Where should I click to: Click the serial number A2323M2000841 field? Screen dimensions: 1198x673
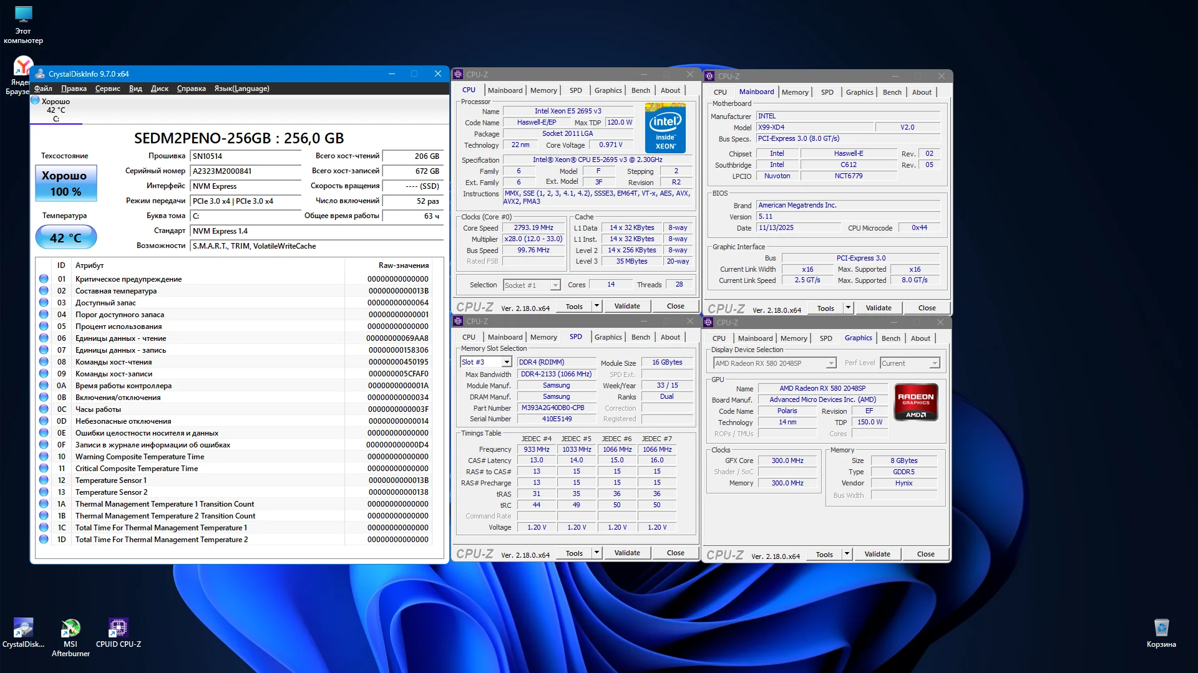click(246, 171)
